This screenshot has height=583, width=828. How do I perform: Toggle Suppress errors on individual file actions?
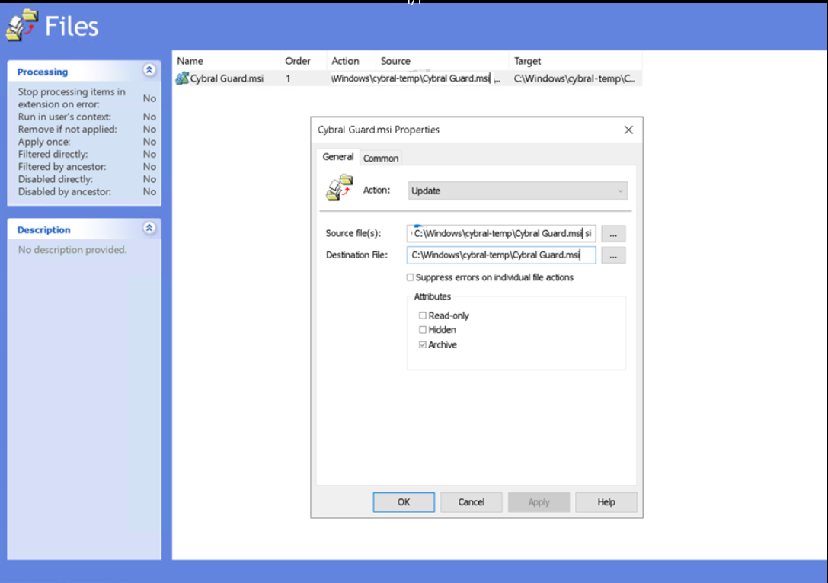tap(411, 278)
